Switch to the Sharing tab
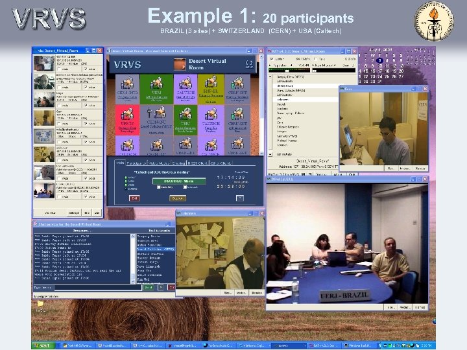This screenshot has height=350, width=467. click(178, 163)
